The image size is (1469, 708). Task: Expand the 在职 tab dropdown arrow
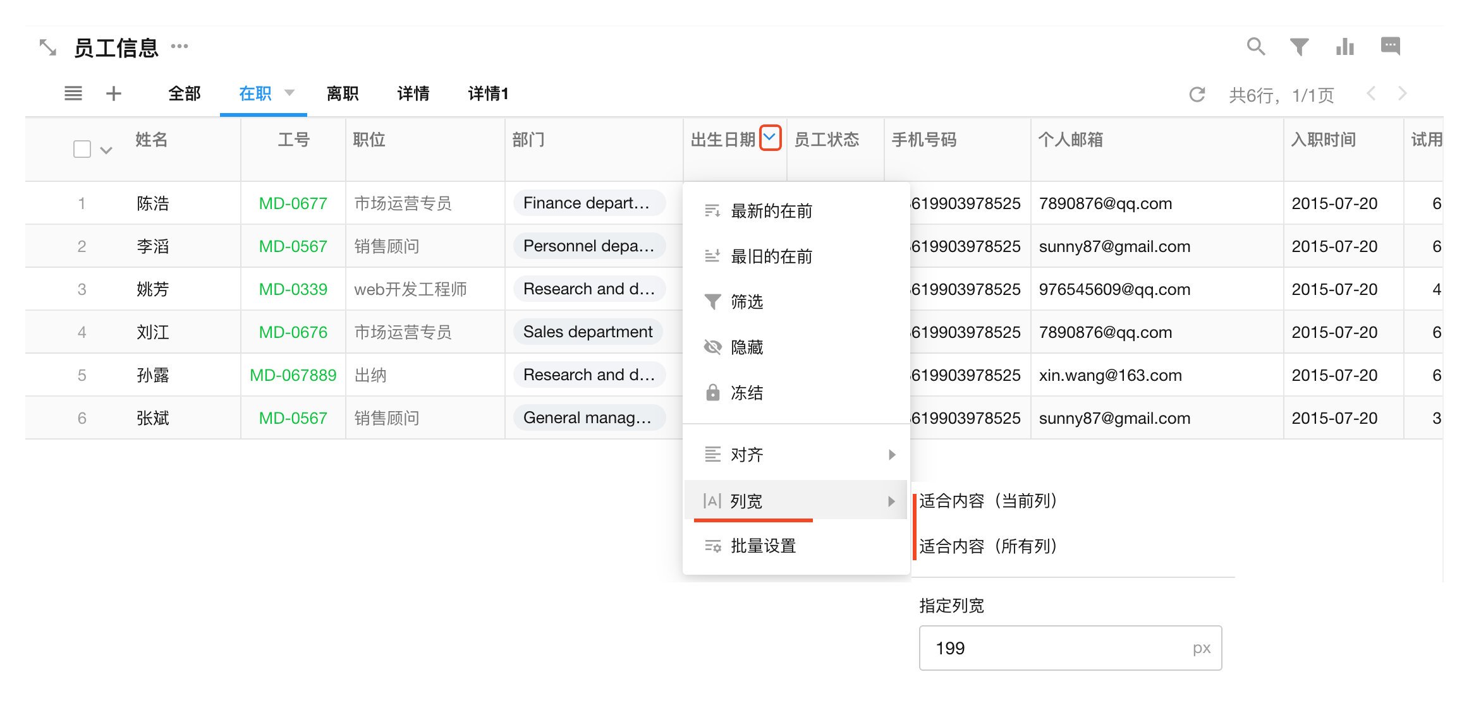(x=290, y=93)
